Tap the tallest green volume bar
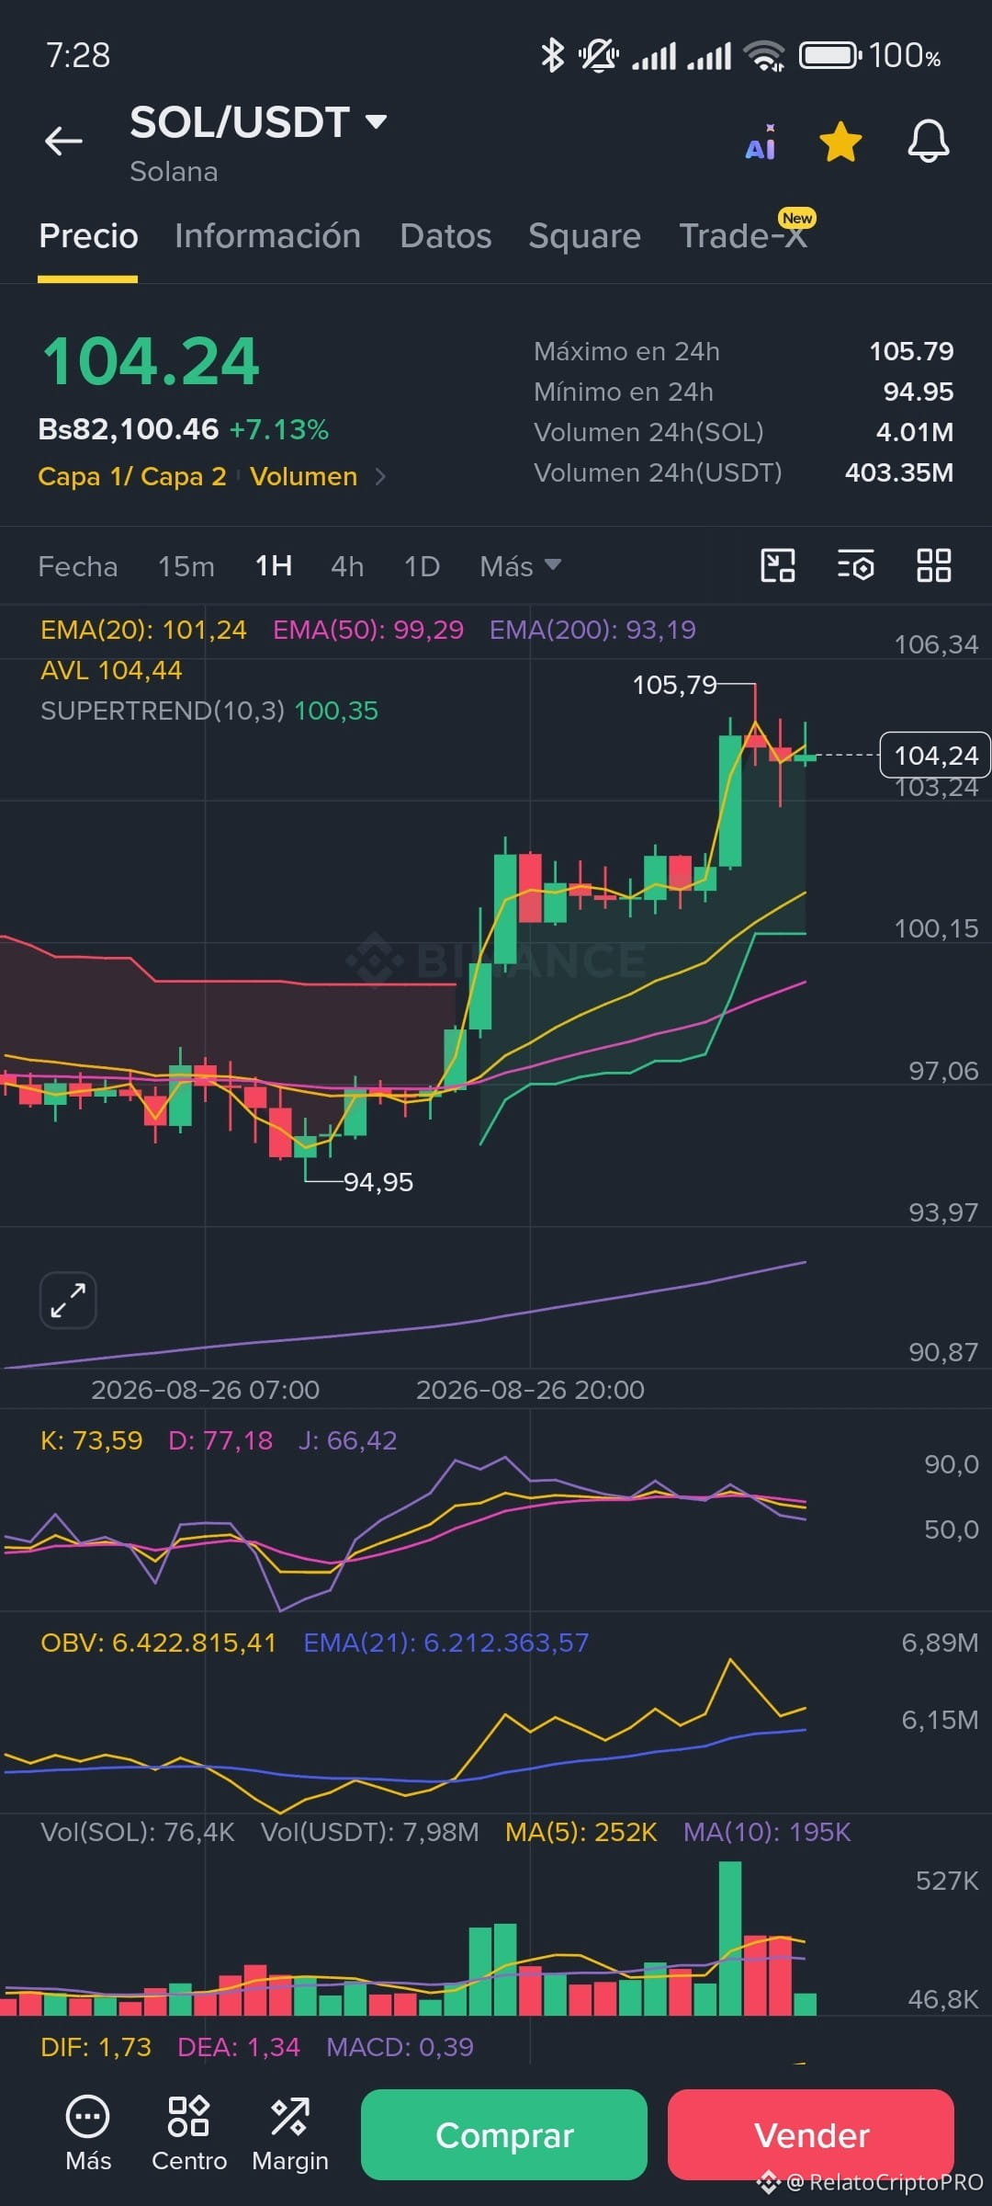Screen dimensions: 992x2206 730,1938
